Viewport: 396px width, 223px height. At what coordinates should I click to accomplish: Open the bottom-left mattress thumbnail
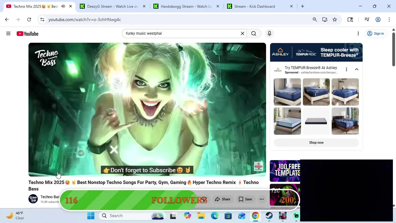287,121
